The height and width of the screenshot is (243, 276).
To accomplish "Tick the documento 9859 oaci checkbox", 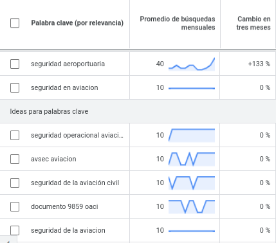I will click(x=15, y=206).
